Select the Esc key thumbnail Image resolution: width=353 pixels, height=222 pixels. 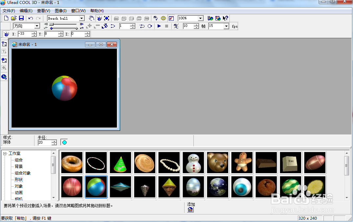click(291, 163)
